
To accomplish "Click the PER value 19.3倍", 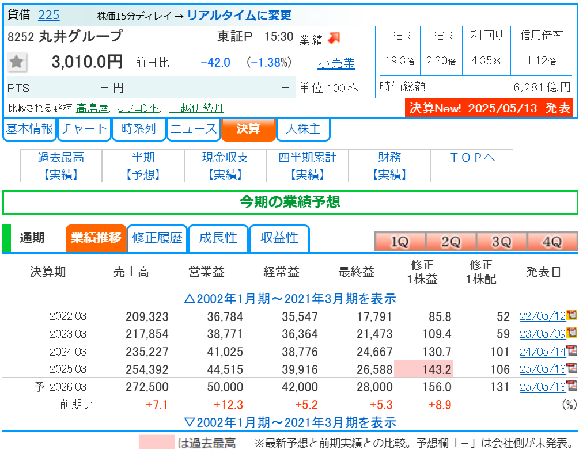I will click(x=400, y=60).
